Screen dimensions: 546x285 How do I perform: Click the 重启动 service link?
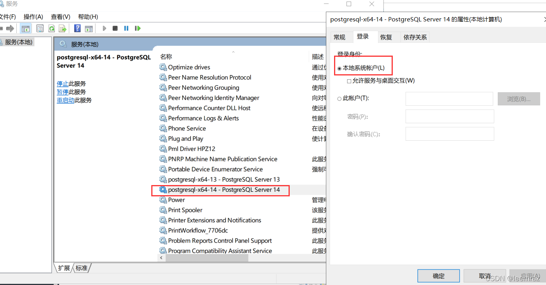point(65,100)
